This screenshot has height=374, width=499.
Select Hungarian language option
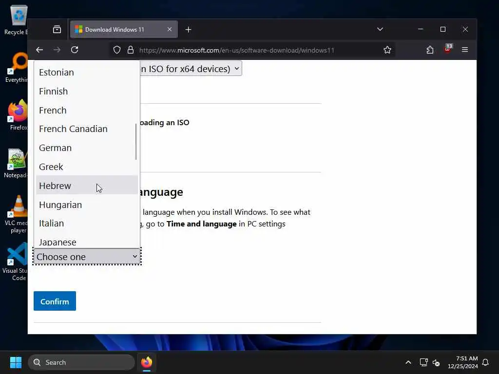coord(87,205)
